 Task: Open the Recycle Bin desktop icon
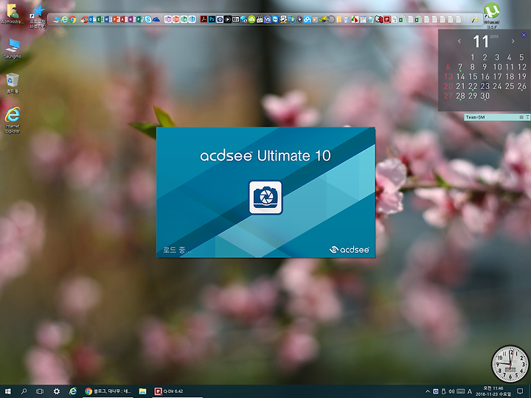tap(13, 83)
